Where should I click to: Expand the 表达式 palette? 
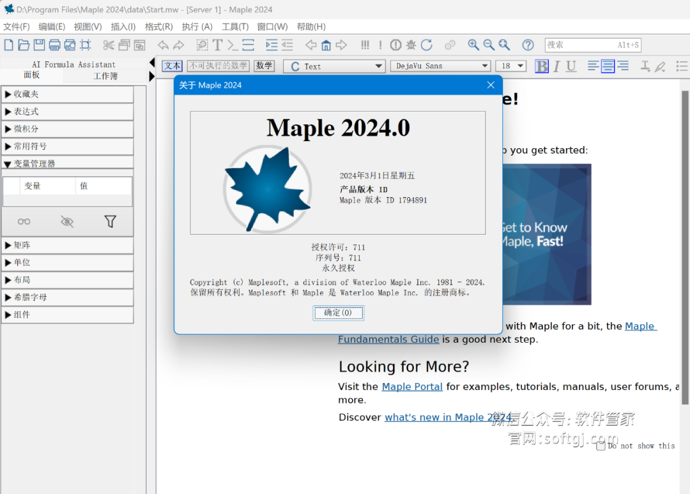pos(67,112)
